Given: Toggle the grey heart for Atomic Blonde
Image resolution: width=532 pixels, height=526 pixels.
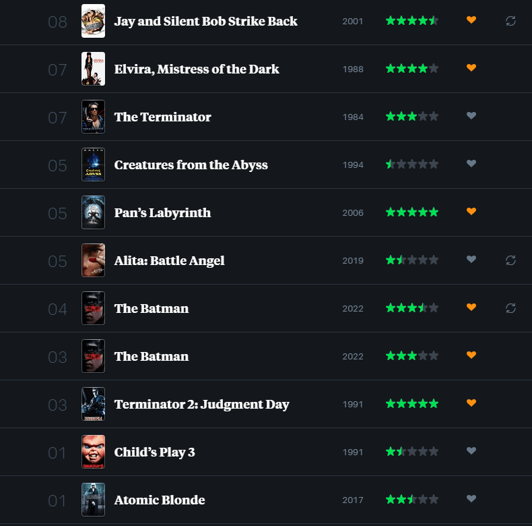Looking at the screenshot, I should (x=471, y=499).
